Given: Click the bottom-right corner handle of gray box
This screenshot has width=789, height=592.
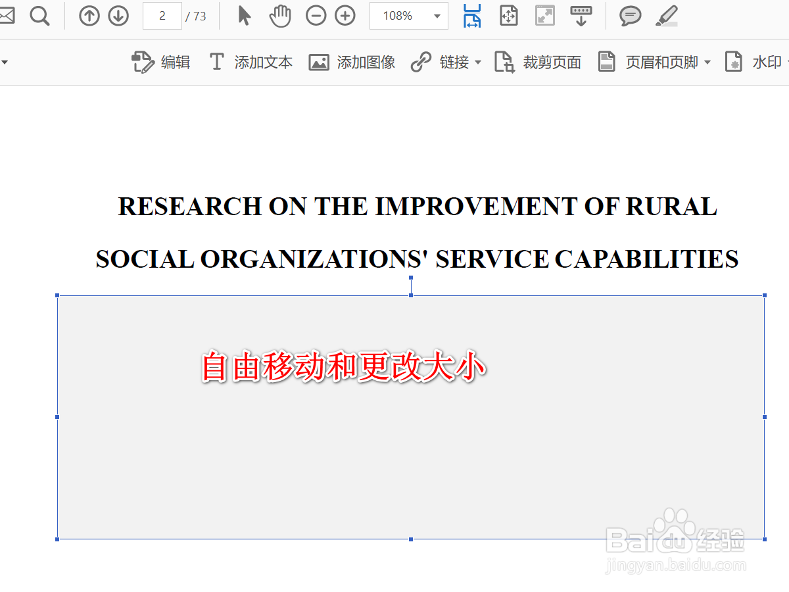Looking at the screenshot, I should click(x=765, y=539).
